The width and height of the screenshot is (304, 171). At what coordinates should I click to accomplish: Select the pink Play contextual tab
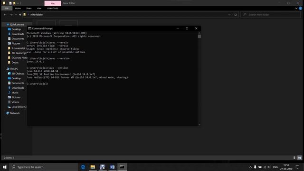tap(53, 3)
